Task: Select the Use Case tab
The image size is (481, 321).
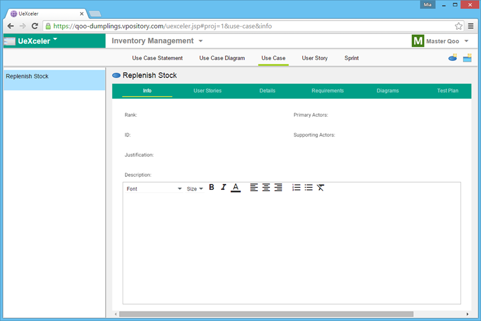Action: pyautogui.click(x=274, y=58)
